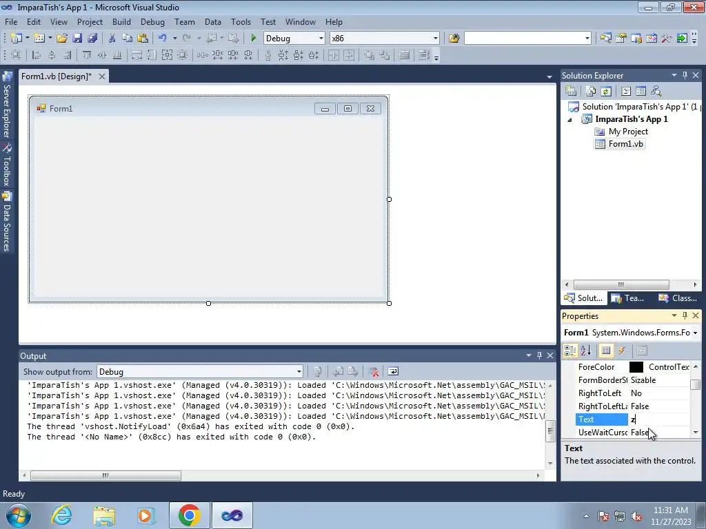The image size is (706, 529).
Task: Switch to Class View tab
Action: (678, 298)
